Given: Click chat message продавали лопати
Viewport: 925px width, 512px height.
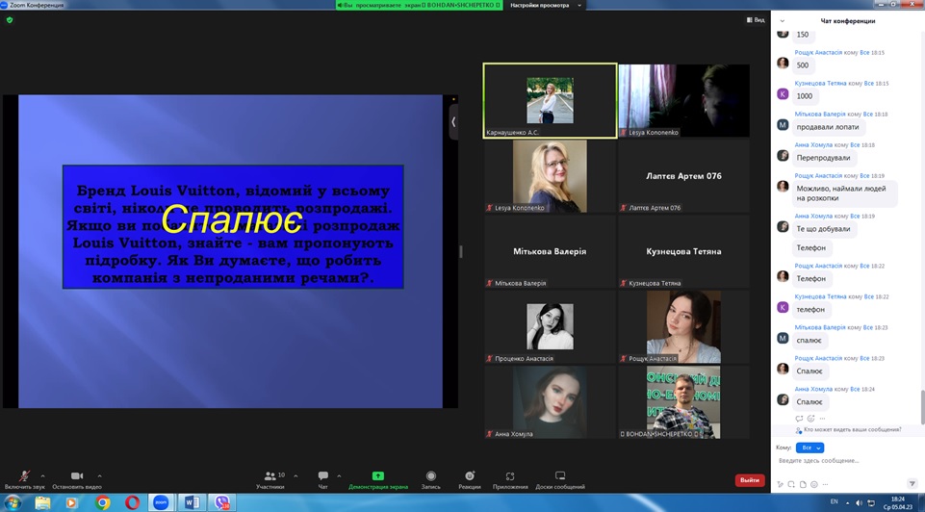Looking at the screenshot, I should [x=828, y=127].
